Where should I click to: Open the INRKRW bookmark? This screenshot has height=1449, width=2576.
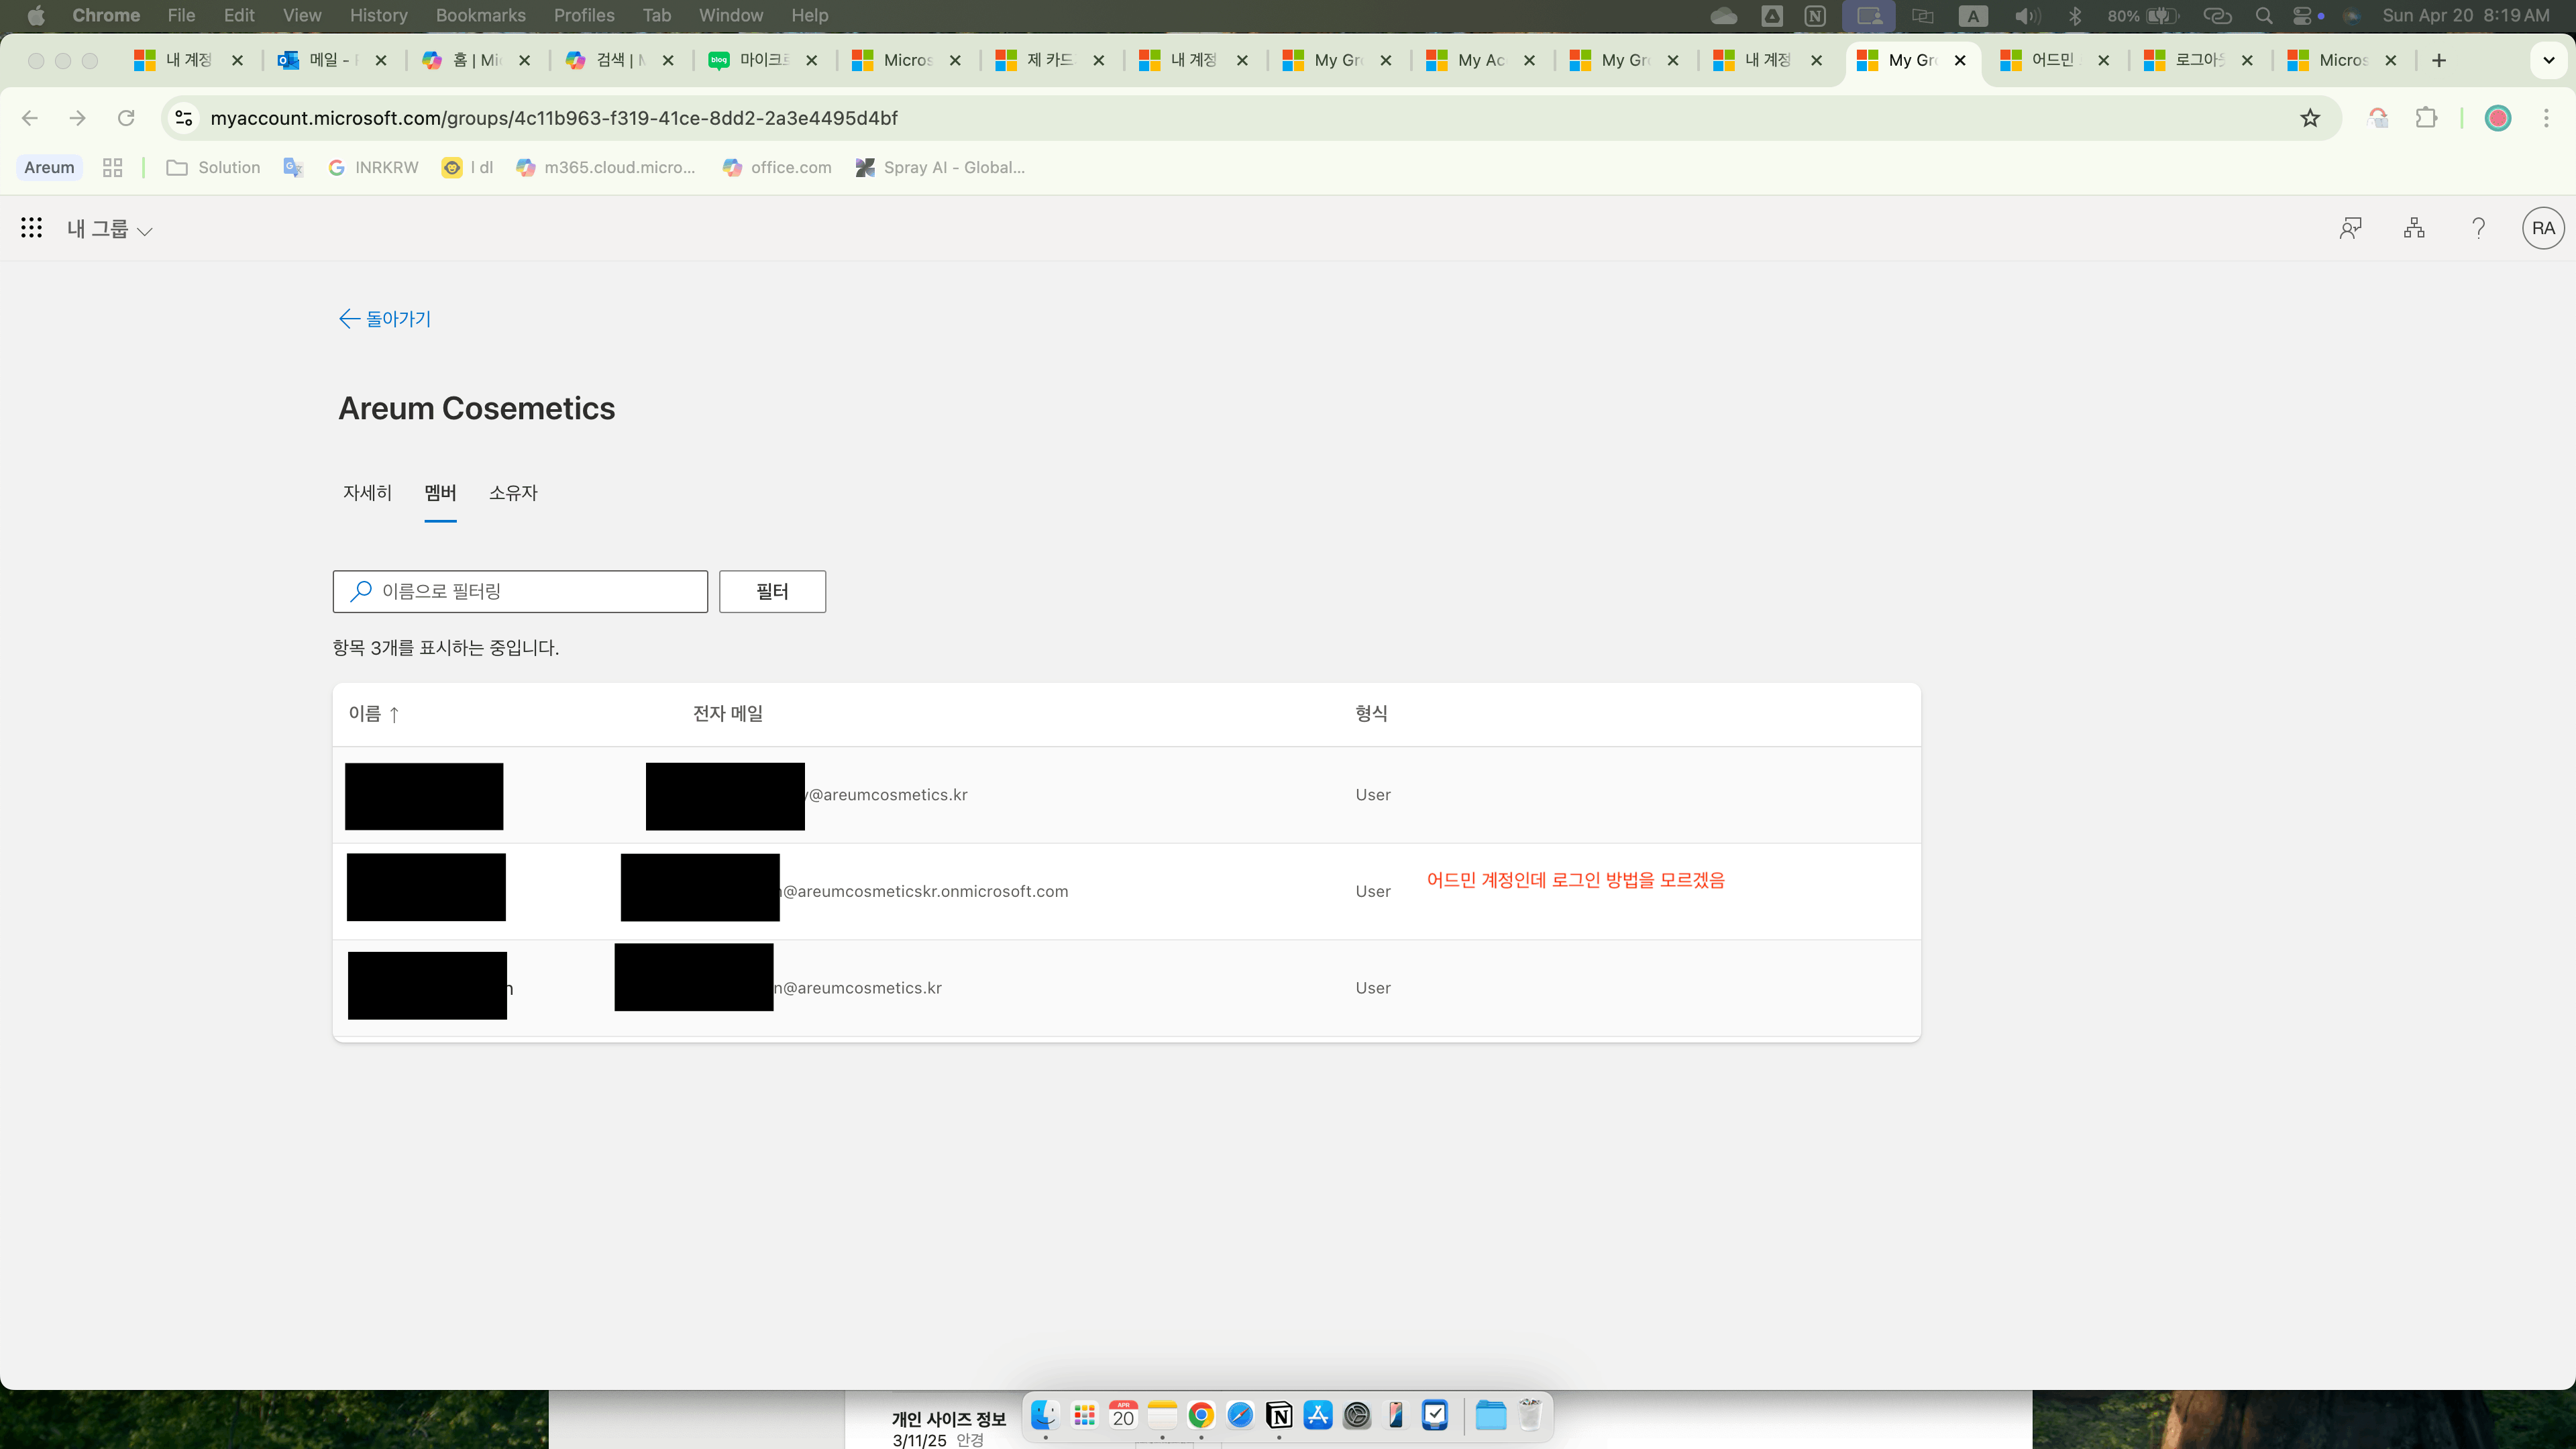[x=373, y=168]
